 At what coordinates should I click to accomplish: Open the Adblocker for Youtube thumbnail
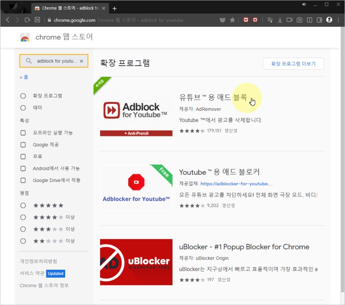point(136,187)
